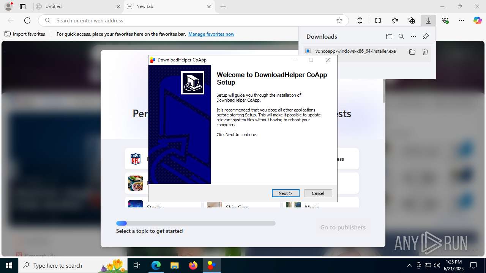Viewport: 486px width, 273px height.
Task: Show the installer file in folder
Action: point(412,52)
